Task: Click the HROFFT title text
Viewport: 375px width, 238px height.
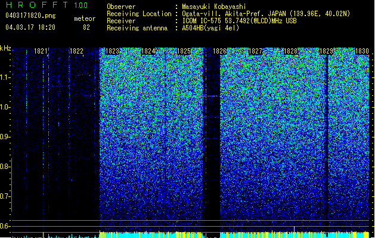Action: [x=37, y=5]
